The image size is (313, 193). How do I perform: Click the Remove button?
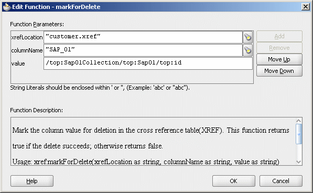[279, 48]
